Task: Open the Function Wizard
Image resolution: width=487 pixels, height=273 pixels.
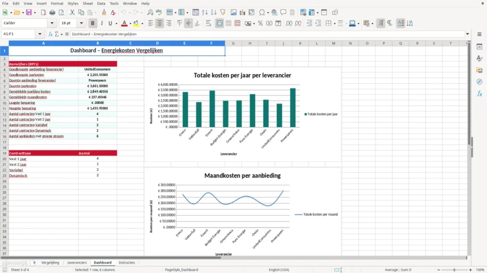Action: (50, 34)
